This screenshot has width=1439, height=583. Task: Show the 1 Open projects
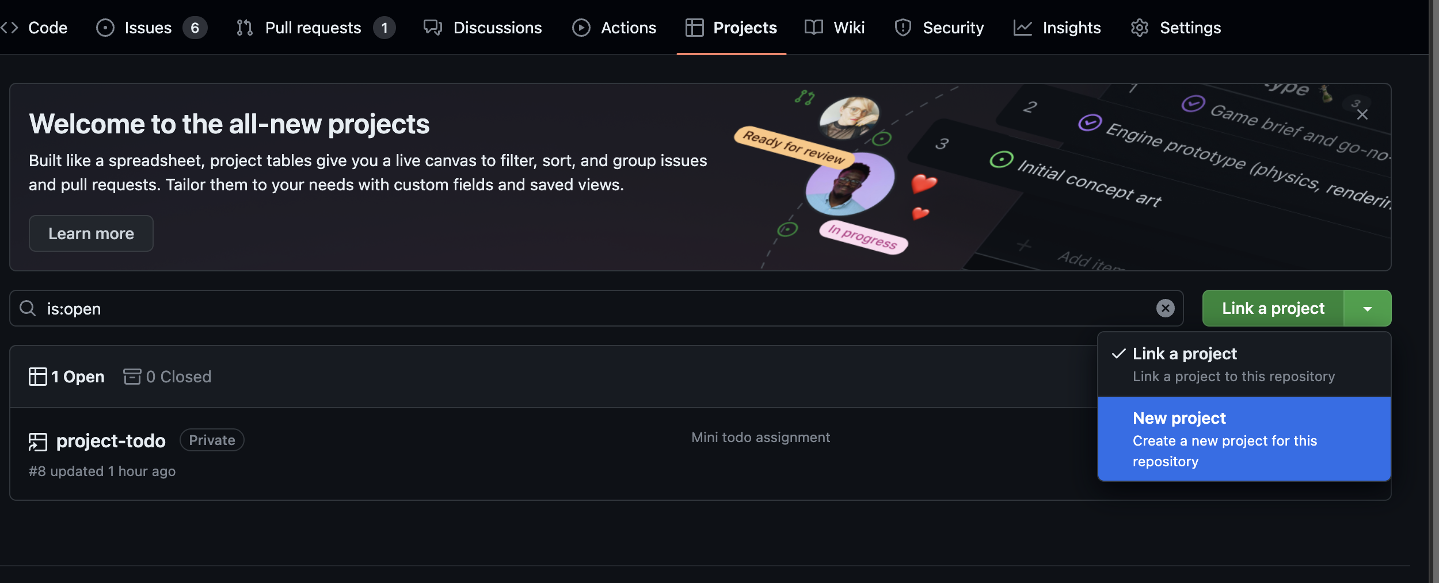coord(67,377)
